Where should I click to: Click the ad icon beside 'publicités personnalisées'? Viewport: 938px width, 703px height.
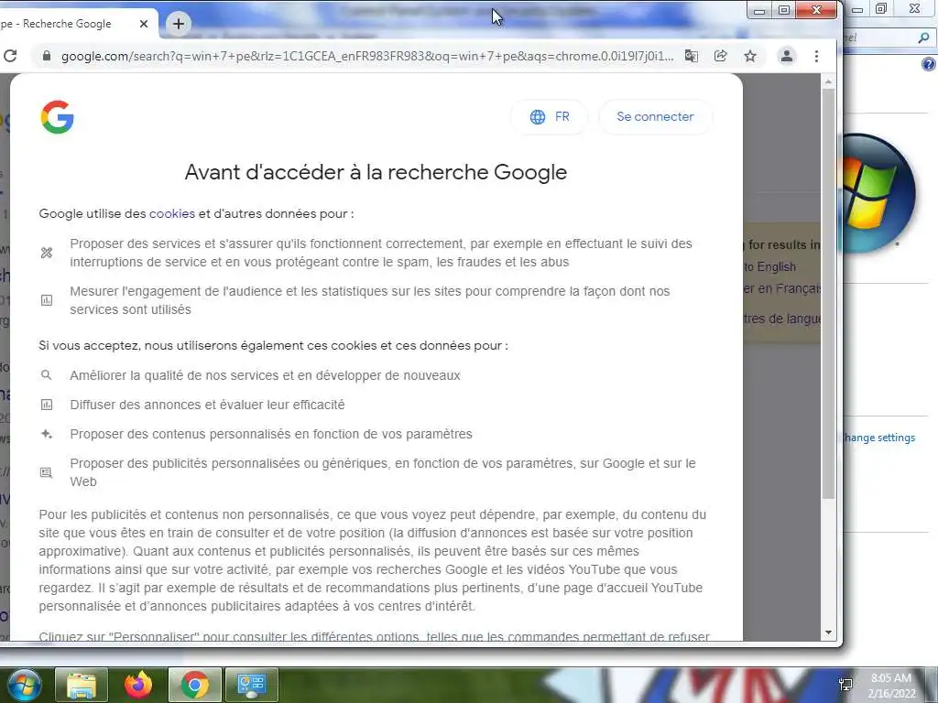tap(47, 472)
